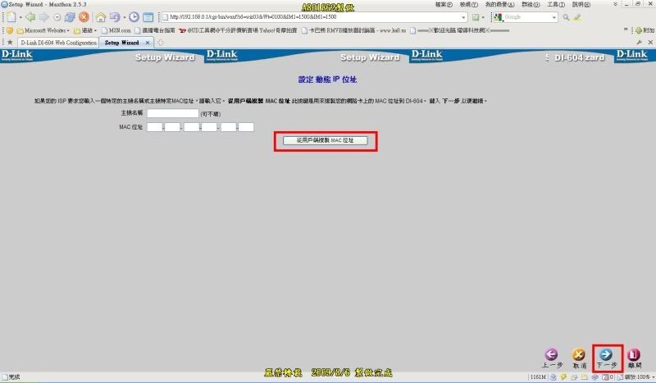This screenshot has width=656, height=383.
Task: Expand the Microsoft Websites favorites folder
Action: click(43, 30)
